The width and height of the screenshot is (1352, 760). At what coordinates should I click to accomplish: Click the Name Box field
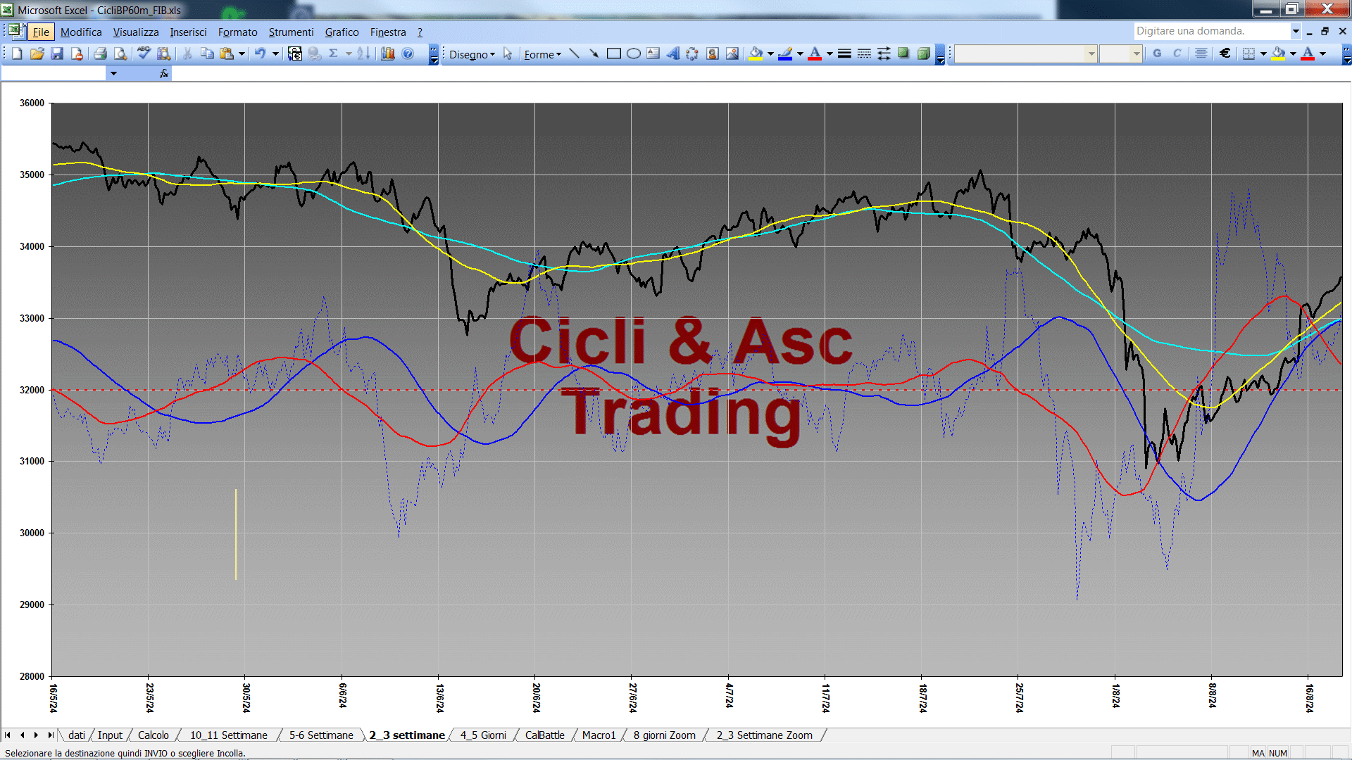click(x=54, y=73)
